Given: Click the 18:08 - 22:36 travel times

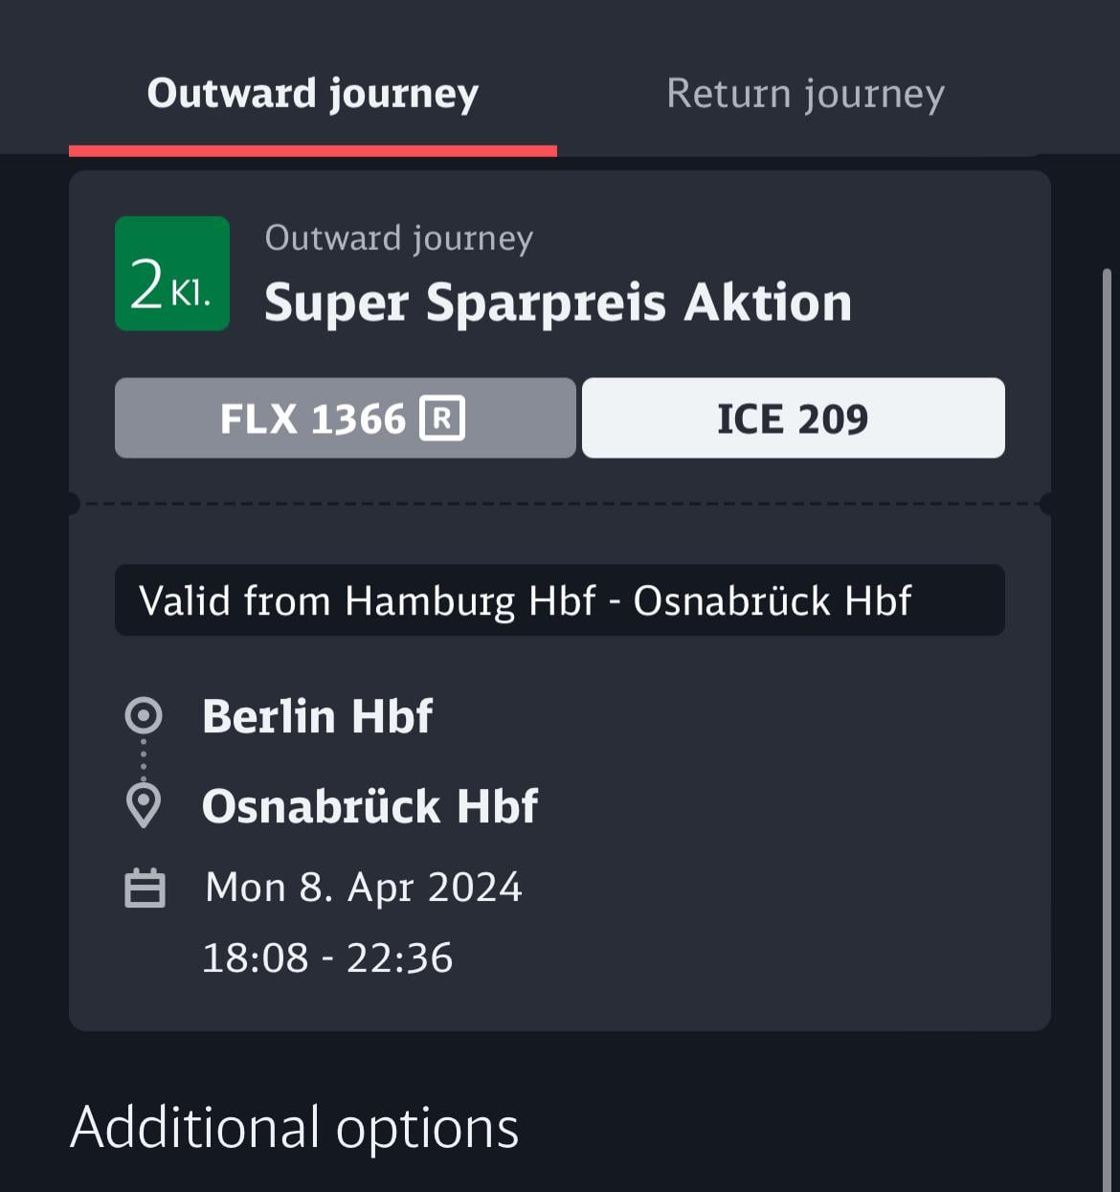Looking at the screenshot, I should coord(327,958).
